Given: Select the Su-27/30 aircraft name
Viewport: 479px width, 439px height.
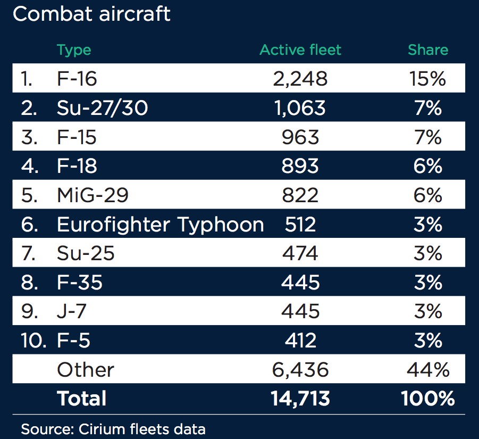Looking at the screenshot, I should [102, 109].
